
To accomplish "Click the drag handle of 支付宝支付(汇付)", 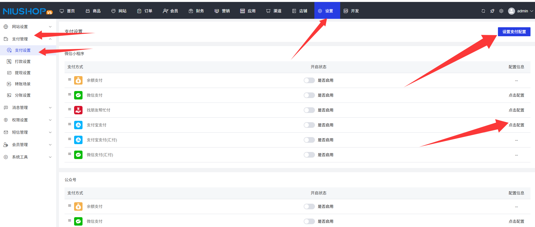I will click(x=70, y=139).
